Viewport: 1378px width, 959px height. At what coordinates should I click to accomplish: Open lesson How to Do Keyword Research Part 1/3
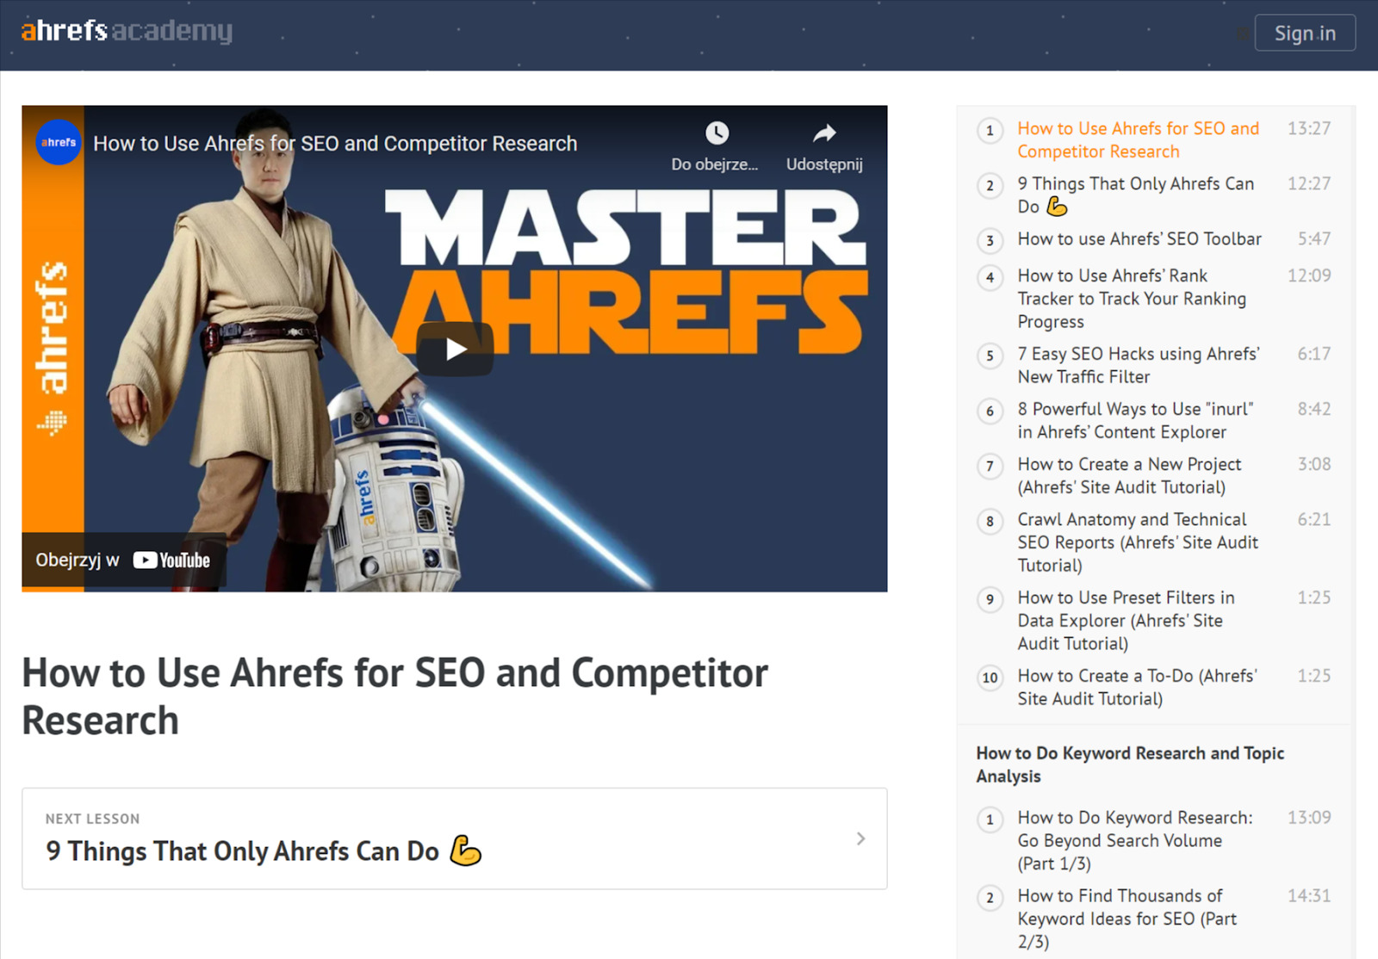pos(1135,840)
